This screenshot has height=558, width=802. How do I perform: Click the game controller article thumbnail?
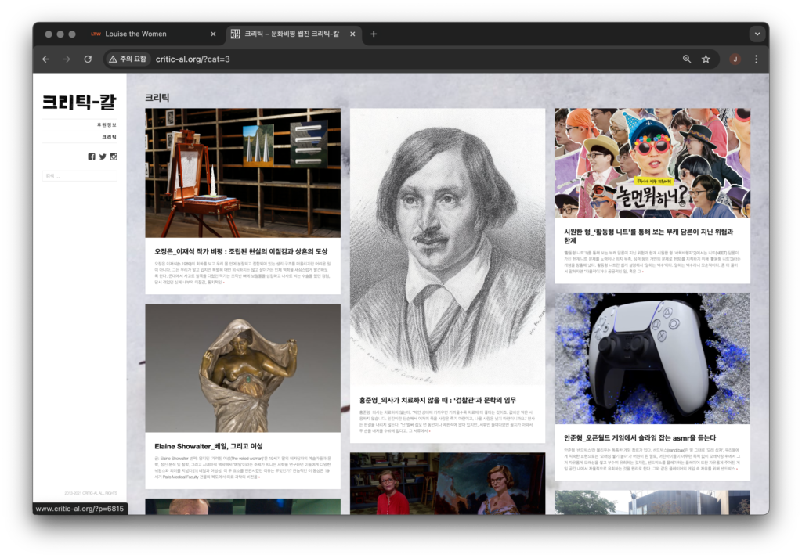pos(652,358)
